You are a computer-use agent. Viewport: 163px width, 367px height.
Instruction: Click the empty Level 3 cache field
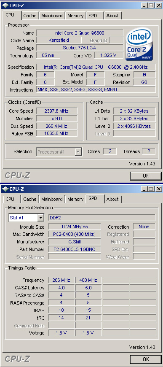coord(134,133)
